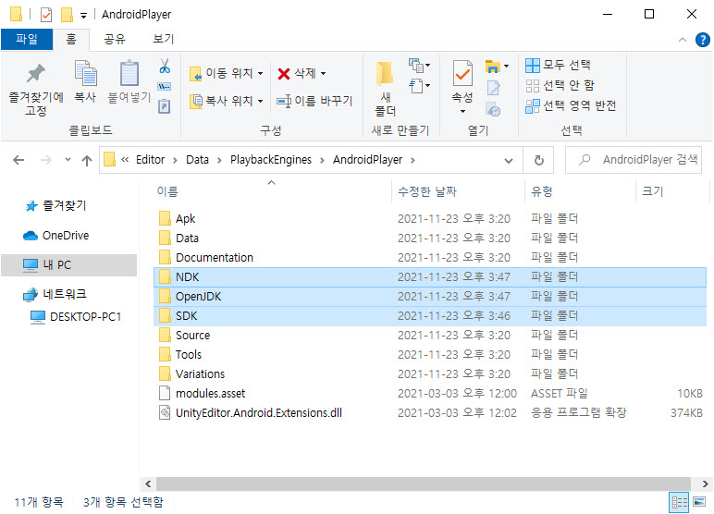
Task: Select the NDK folder row
Action: [x=430, y=276]
